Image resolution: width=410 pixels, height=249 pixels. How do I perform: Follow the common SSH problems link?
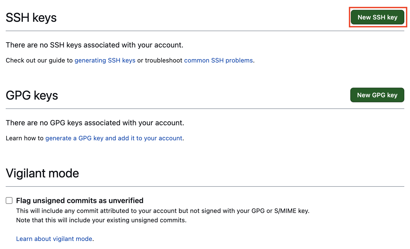[x=218, y=60]
